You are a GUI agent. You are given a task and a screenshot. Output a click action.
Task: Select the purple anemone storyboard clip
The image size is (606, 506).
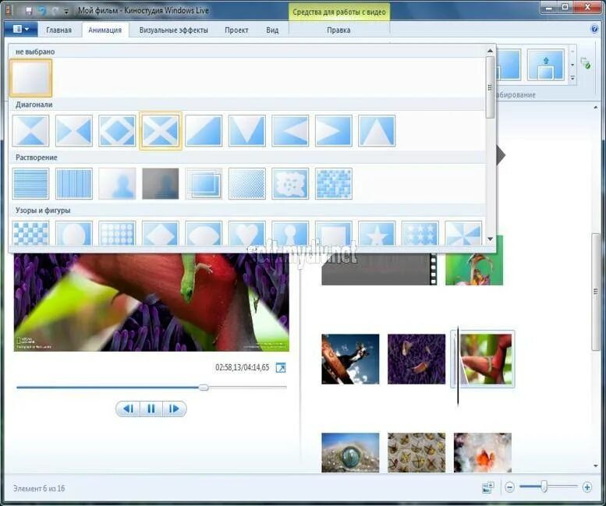click(x=416, y=359)
